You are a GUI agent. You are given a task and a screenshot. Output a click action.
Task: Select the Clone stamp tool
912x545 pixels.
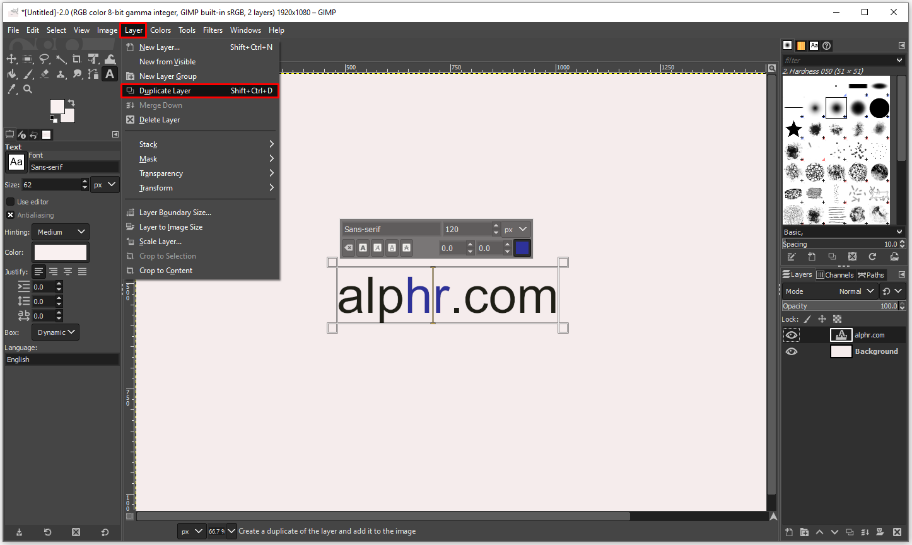tap(61, 74)
